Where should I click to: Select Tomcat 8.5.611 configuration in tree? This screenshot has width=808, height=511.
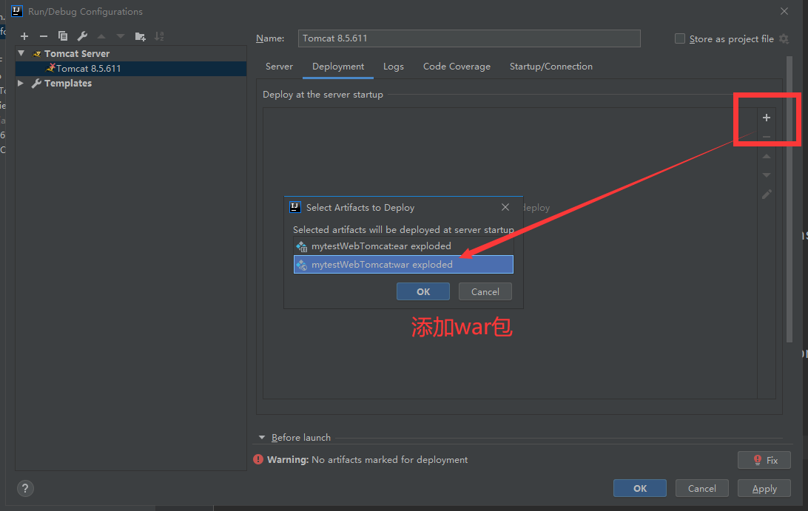(x=131, y=69)
